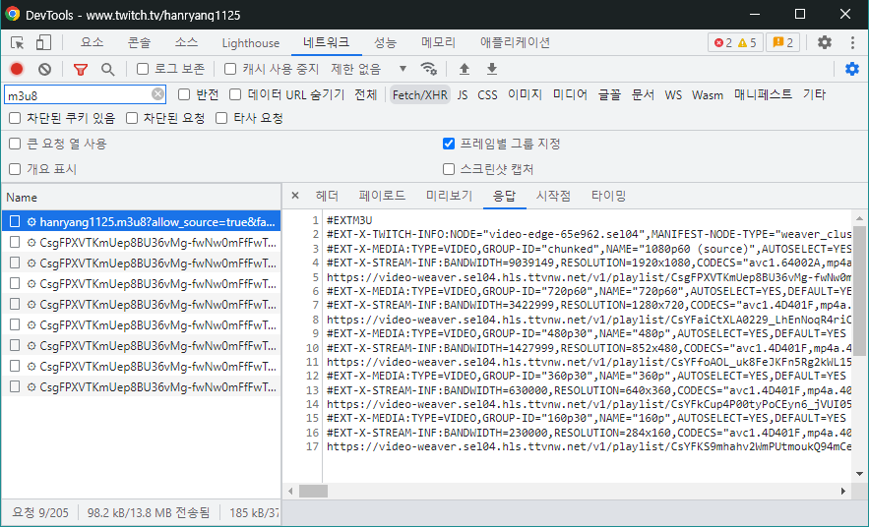Open the 애플리케이션 tab
The width and height of the screenshot is (869, 527).
coord(515,42)
